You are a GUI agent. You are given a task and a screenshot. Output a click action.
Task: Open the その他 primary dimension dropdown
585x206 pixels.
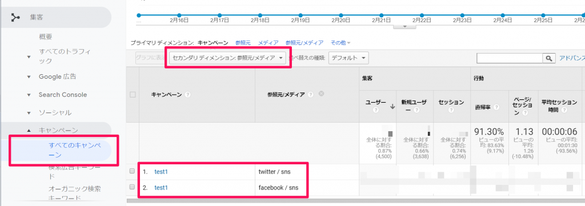tap(340, 43)
